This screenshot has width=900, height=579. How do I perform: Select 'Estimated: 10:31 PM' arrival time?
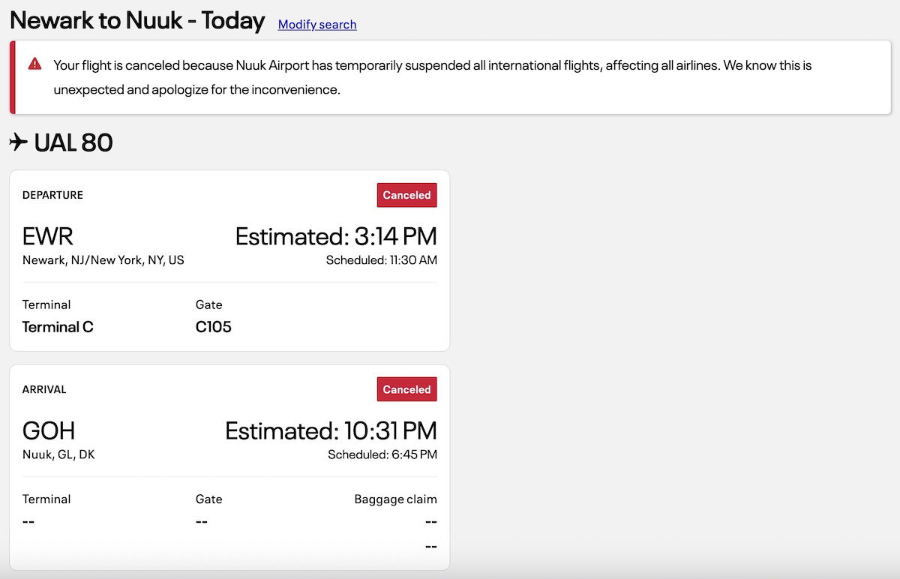click(331, 430)
